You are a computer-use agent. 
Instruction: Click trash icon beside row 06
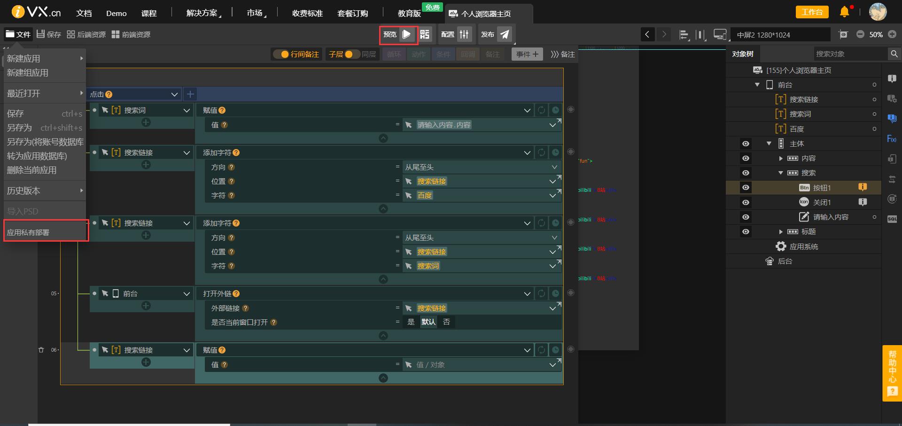pos(41,350)
